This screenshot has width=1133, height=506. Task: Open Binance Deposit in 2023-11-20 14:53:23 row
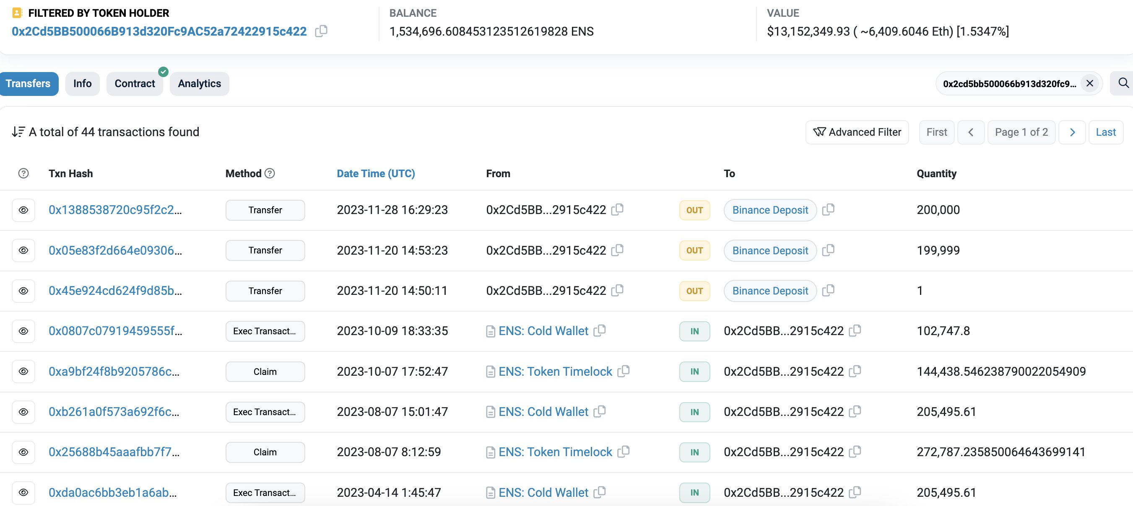click(x=770, y=250)
